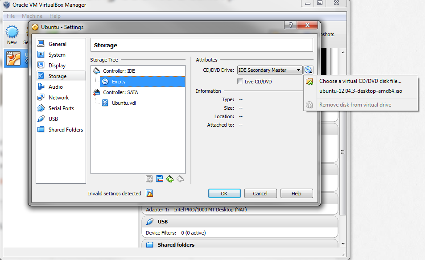Click the 'Device Filters:' text

pyautogui.click(x=161, y=233)
